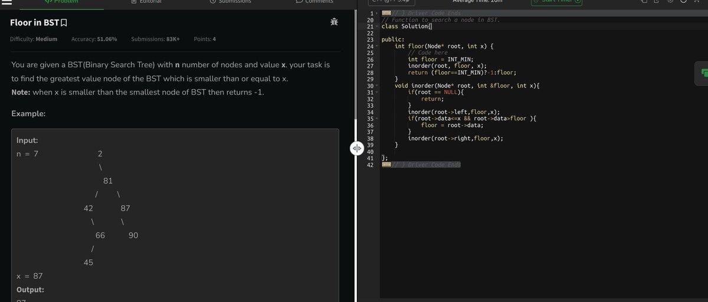The height and width of the screenshot is (302, 708).
Task: Click tree node '66' in the example
Action: pyautogui.click(x=100, y=235)
